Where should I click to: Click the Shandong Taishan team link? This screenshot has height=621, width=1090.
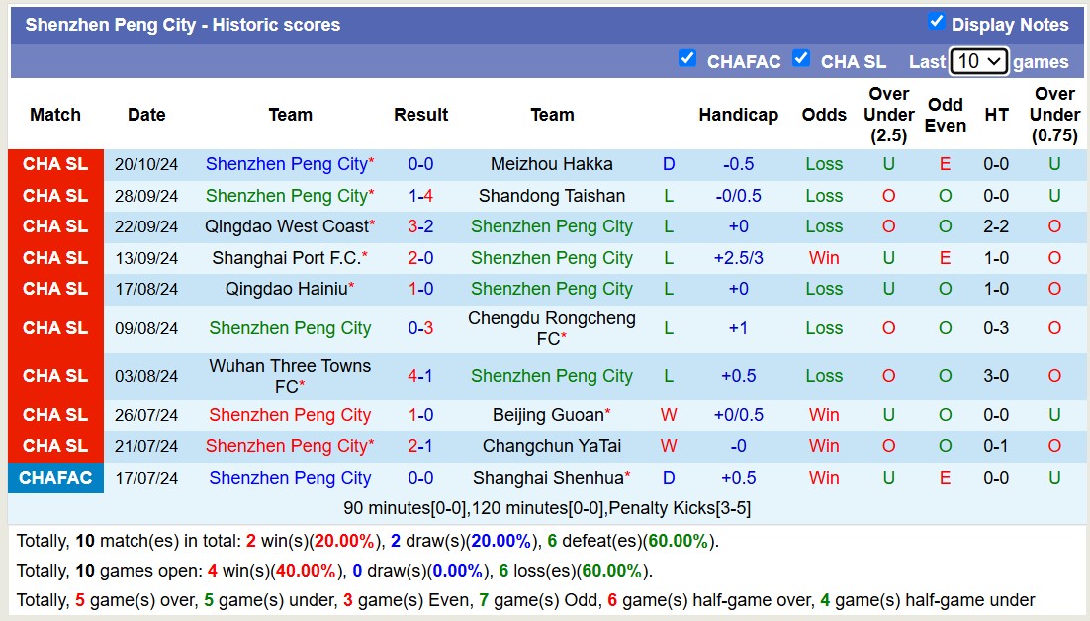pos(552,196)
